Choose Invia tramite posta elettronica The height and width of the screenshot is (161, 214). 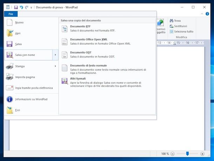point(31,88)
